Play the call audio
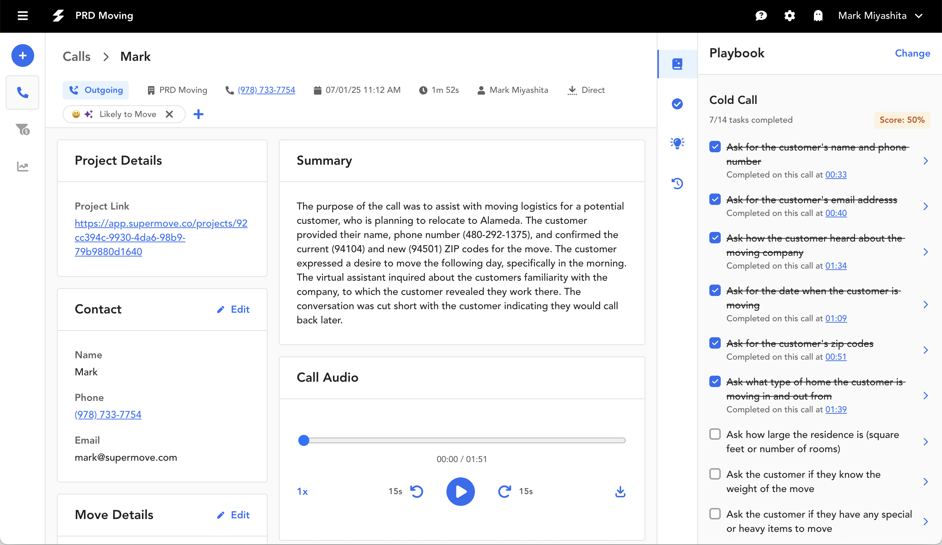942x545 pixels. (461, 492)
